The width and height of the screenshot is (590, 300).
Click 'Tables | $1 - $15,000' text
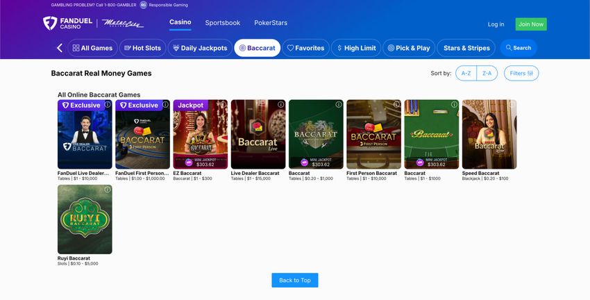coord(251,178)
